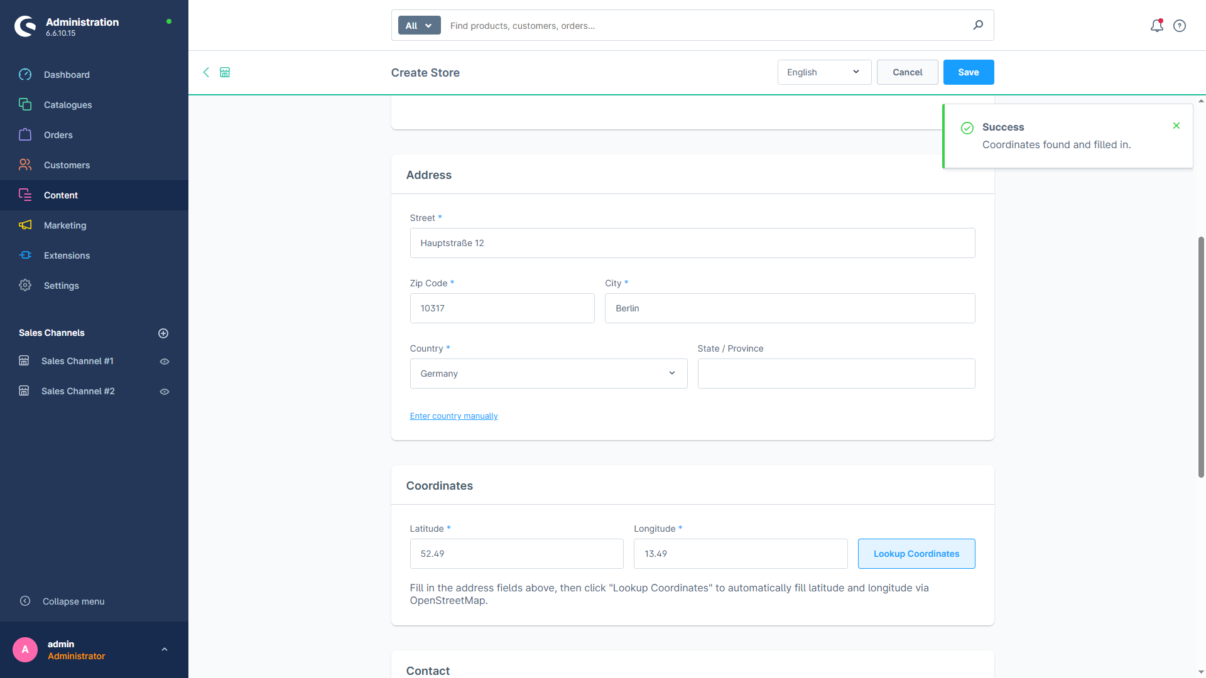This screenshot has width=1206, height=678.
Task: Click the Latitude input field
Action: 516,554
